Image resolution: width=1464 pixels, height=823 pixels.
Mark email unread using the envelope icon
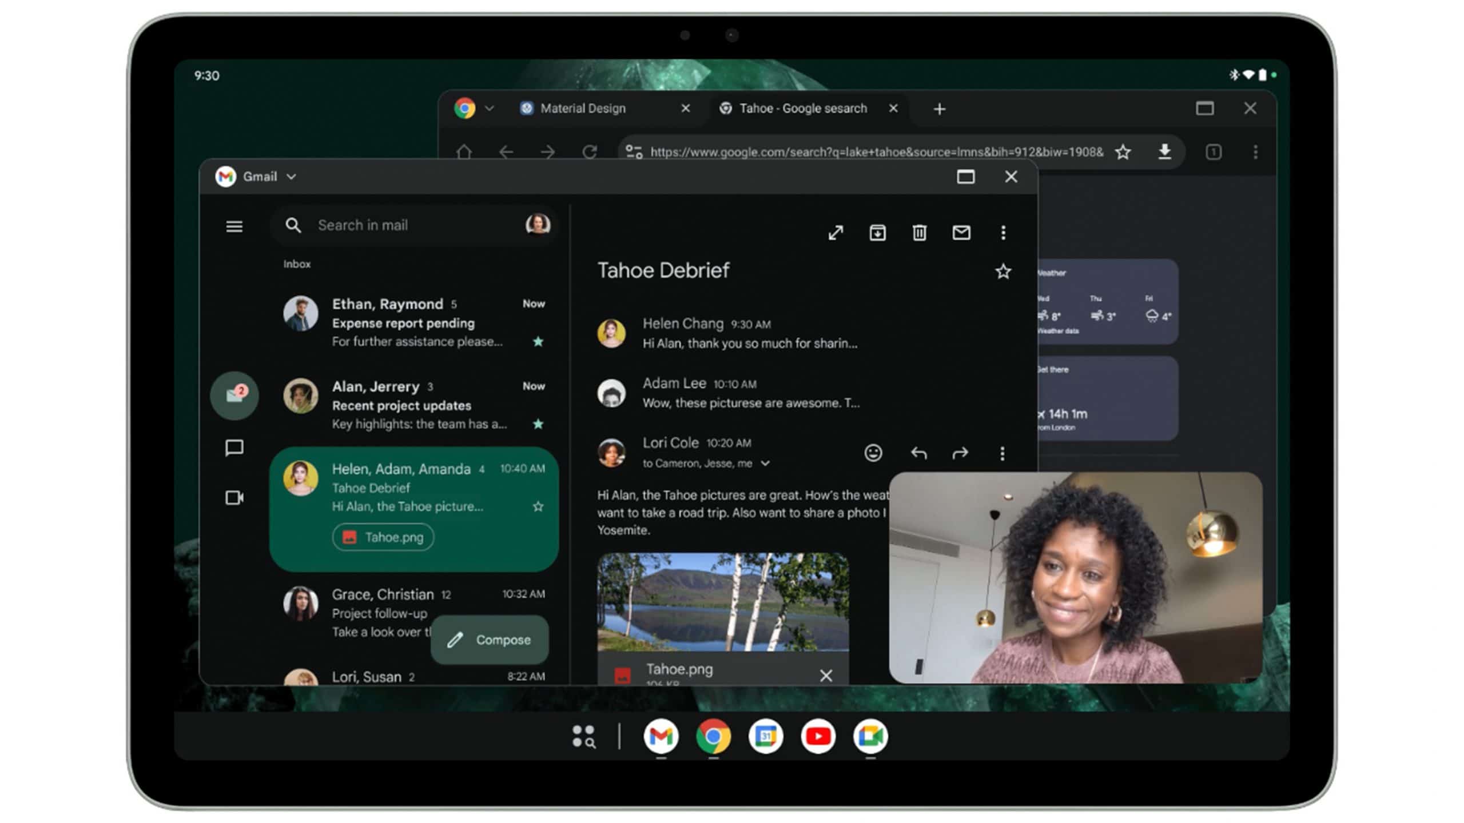tap(961, 233)
